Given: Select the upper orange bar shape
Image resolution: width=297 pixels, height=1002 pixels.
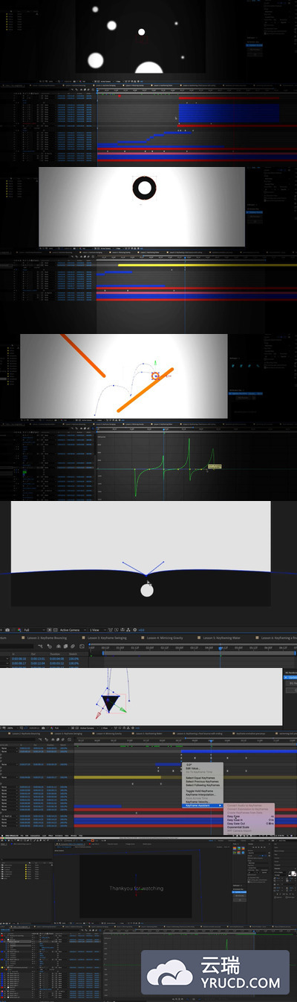Looking at the screenshot, I should tap(82, 355).
